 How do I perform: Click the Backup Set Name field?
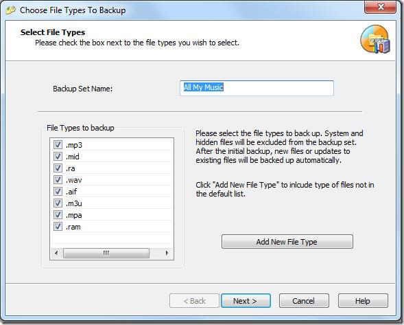257,88
